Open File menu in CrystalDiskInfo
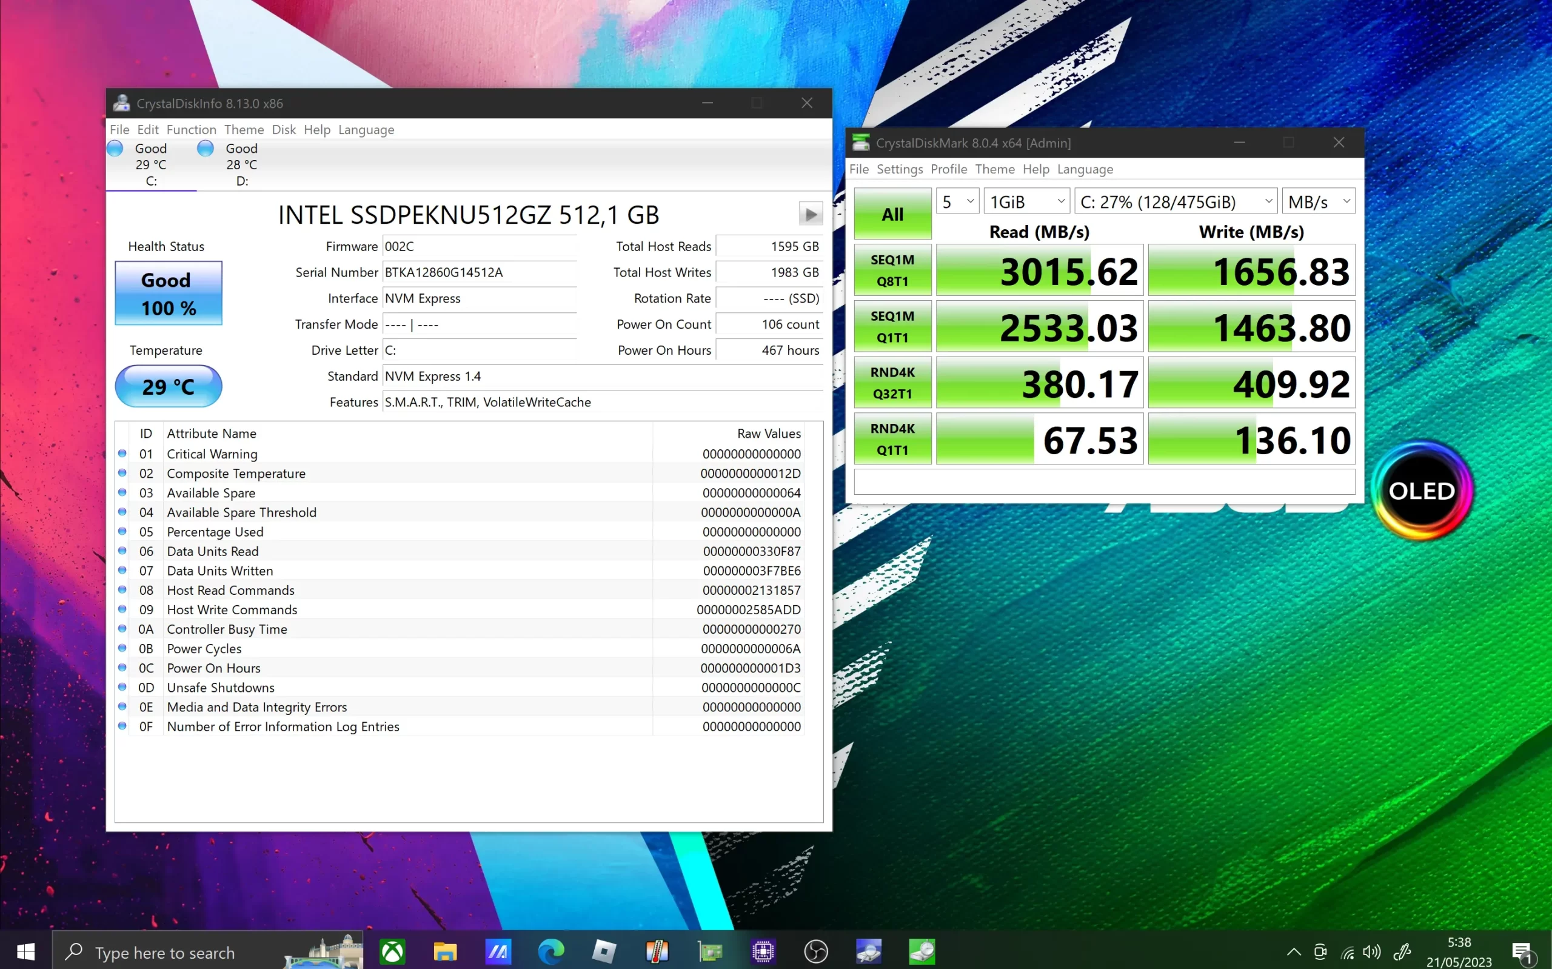 pyautogui.click(x=119, y=129)
